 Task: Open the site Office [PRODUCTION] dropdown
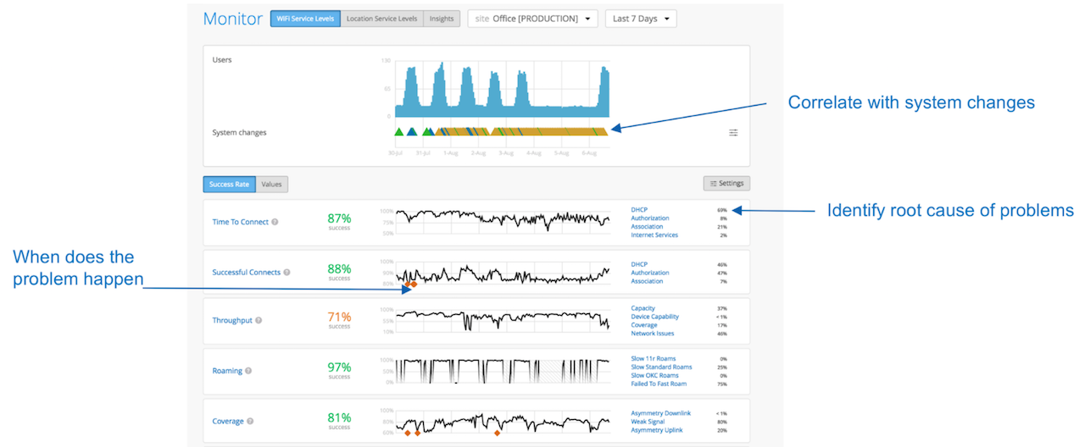point(532,19)
